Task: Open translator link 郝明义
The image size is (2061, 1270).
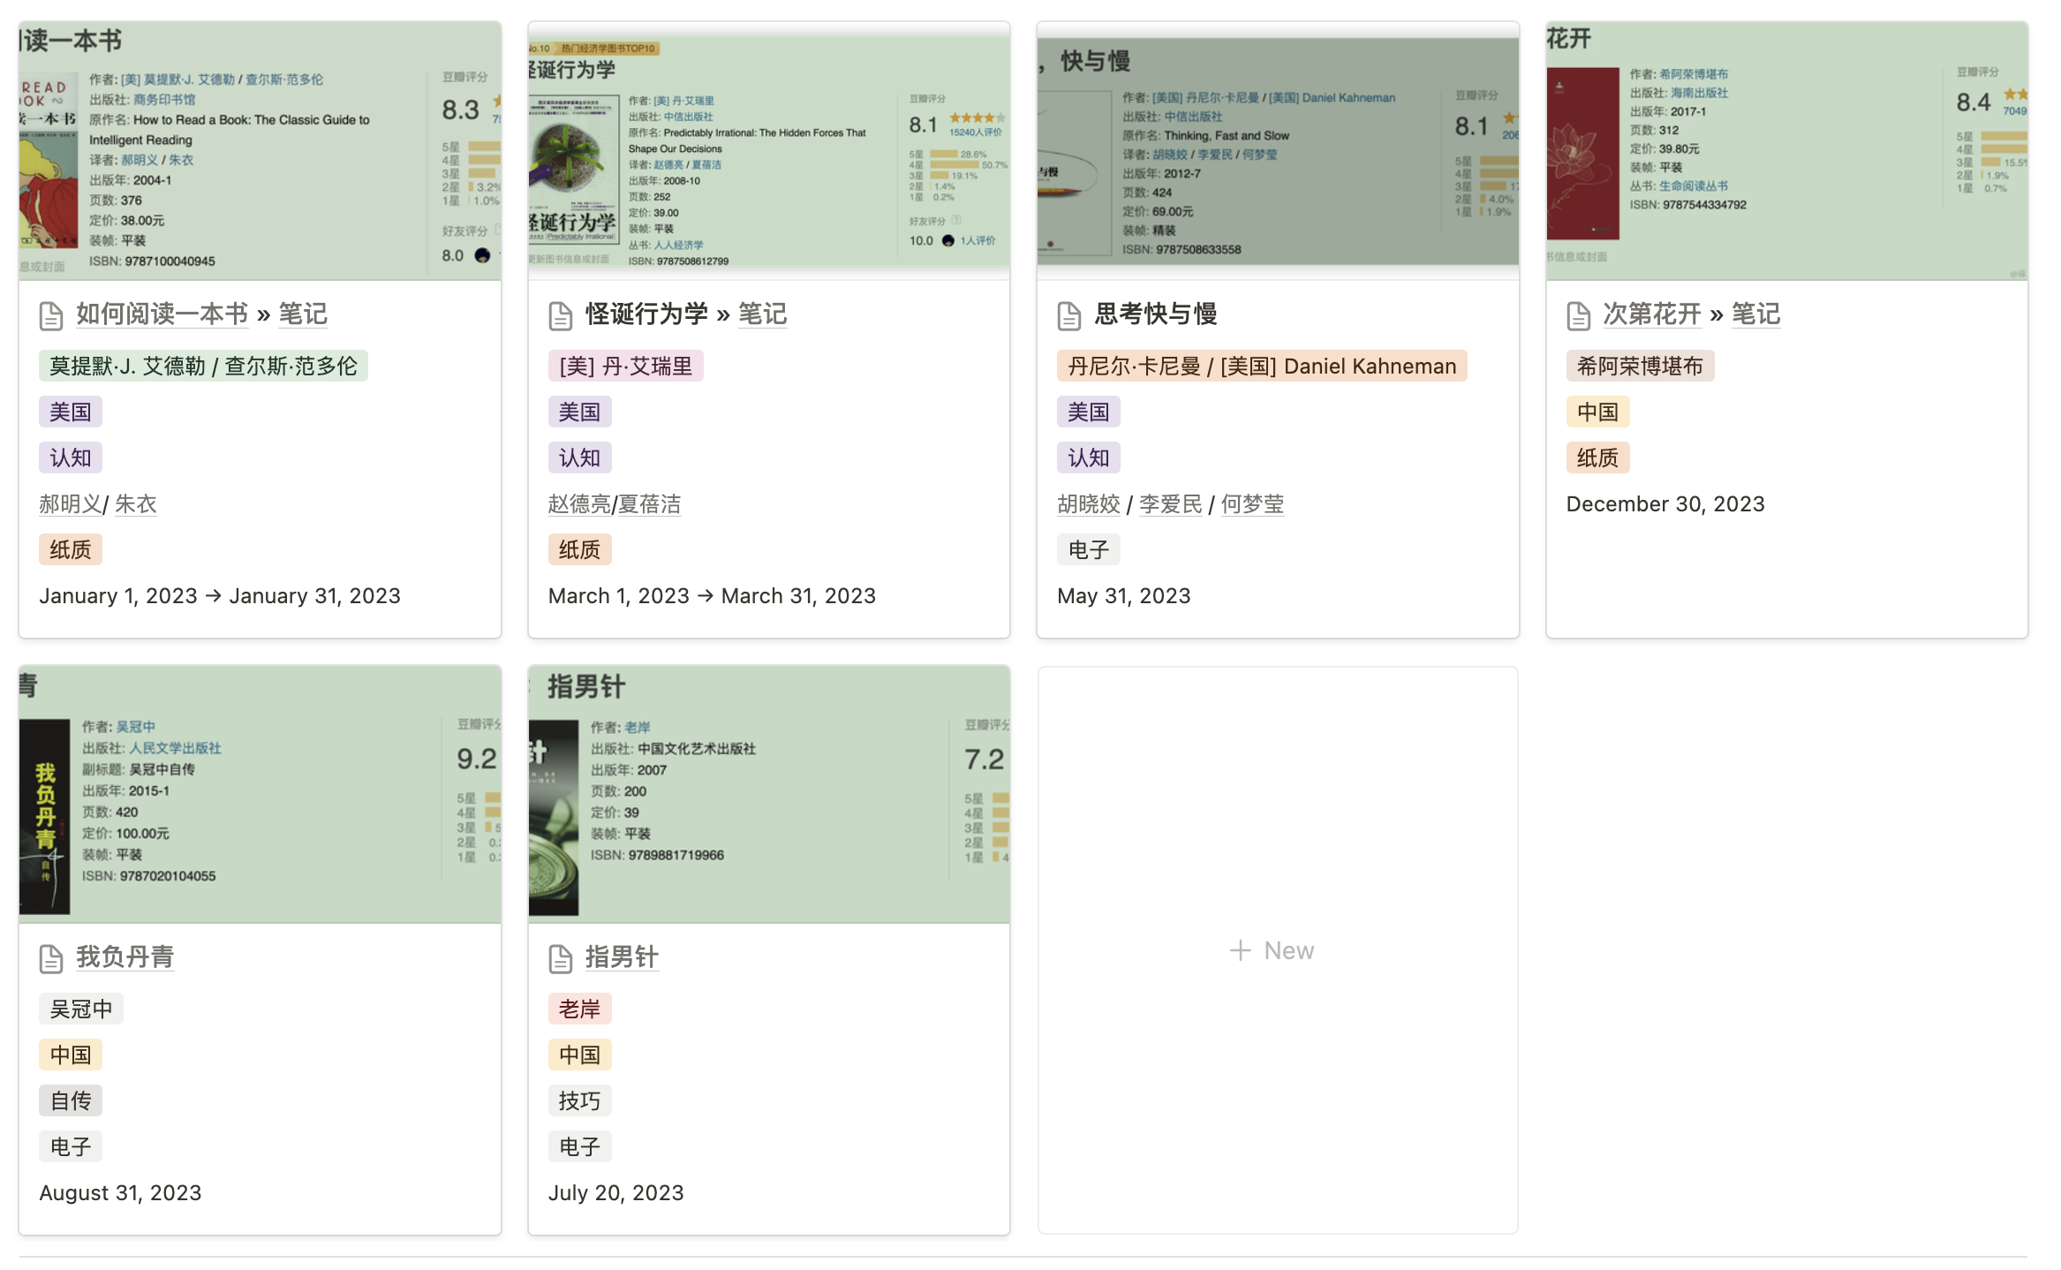Action: [x=70, y=504]
